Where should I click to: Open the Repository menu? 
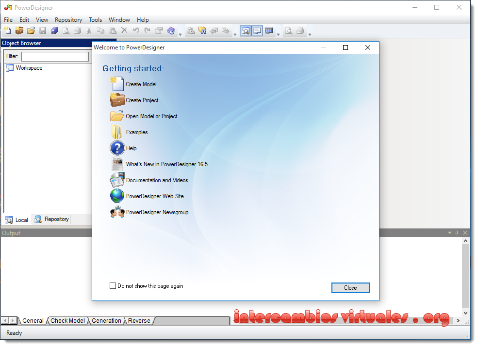pos(68,20)
